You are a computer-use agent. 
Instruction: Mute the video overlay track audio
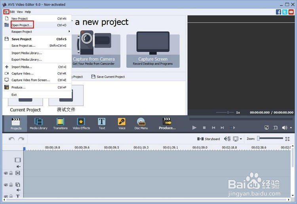pyautogui.click(x=18, y=190)
